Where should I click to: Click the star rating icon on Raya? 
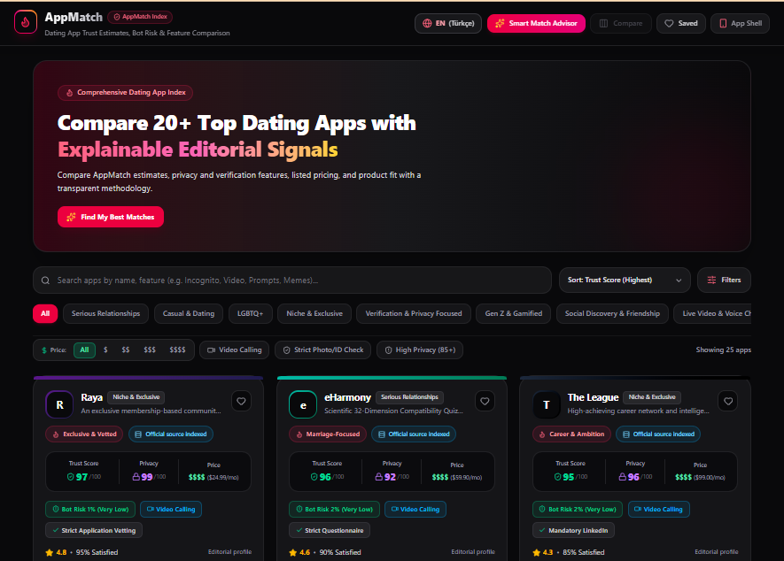coord(50,552)
